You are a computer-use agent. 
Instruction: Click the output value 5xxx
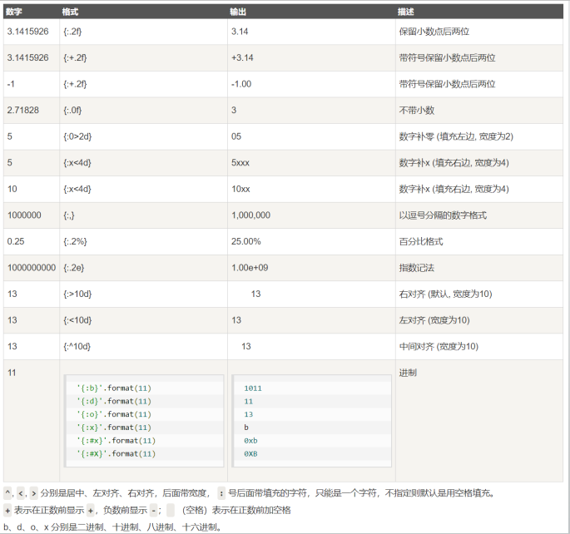[x=240, y=163]
